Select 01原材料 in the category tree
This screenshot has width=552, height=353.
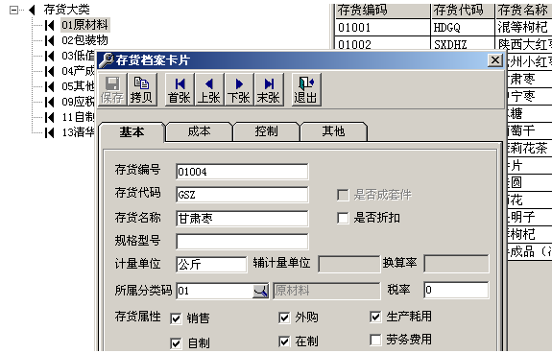tap(84, 25)
